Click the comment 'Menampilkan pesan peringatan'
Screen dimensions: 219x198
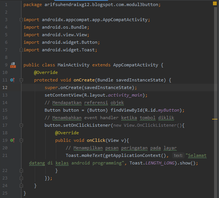point(111,148)
